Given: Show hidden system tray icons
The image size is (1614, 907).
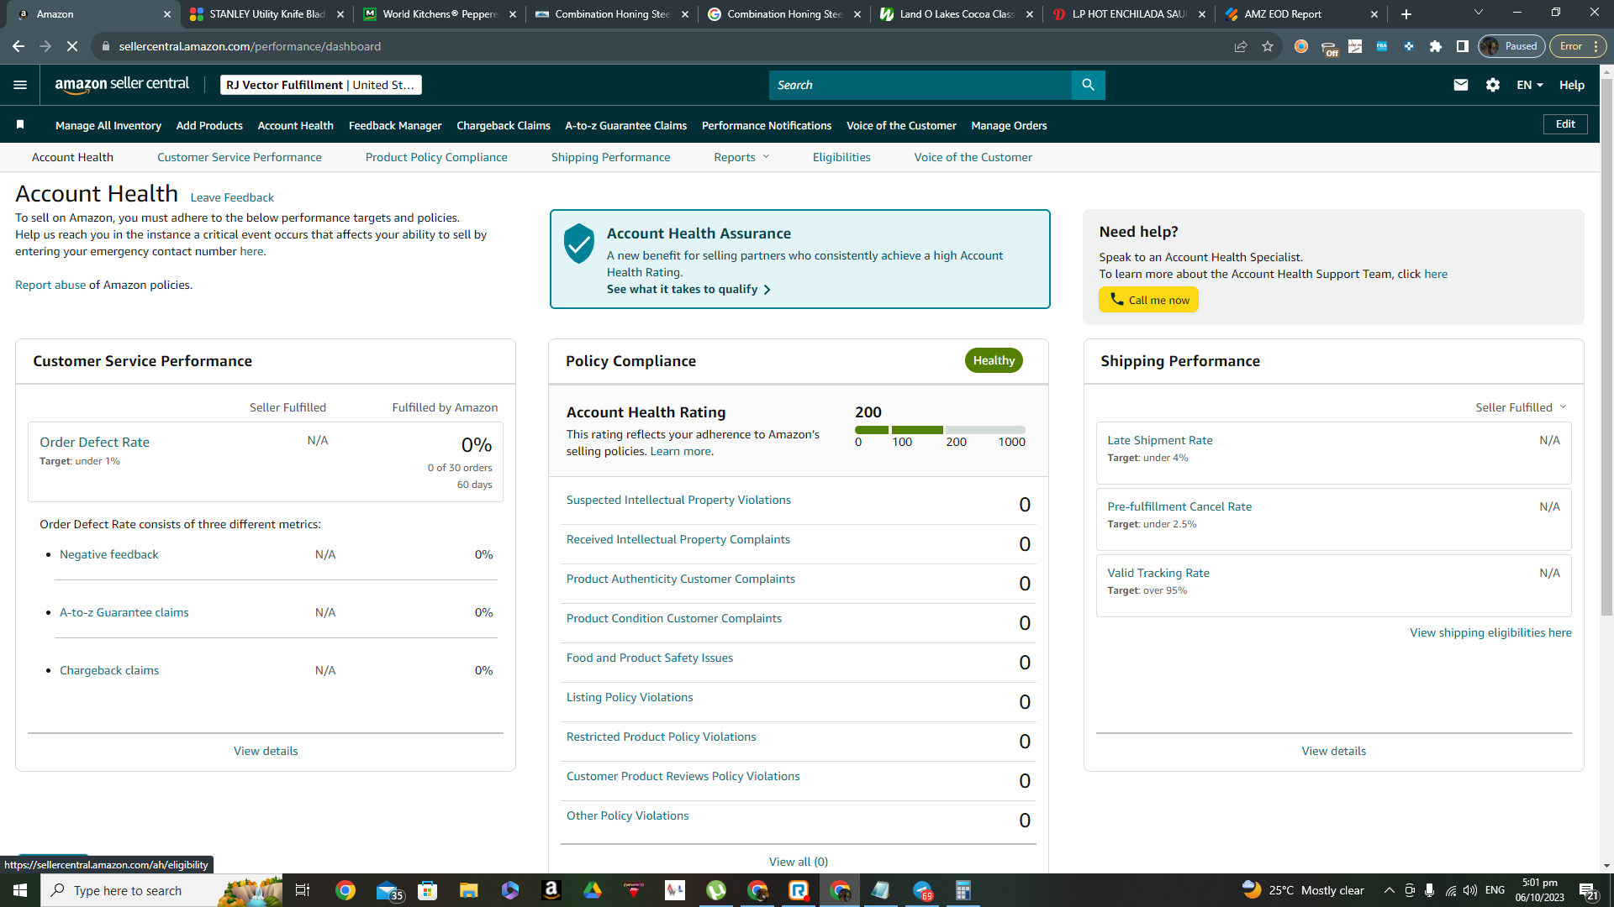Looking at the screenshot, I should pos(1389,890).
